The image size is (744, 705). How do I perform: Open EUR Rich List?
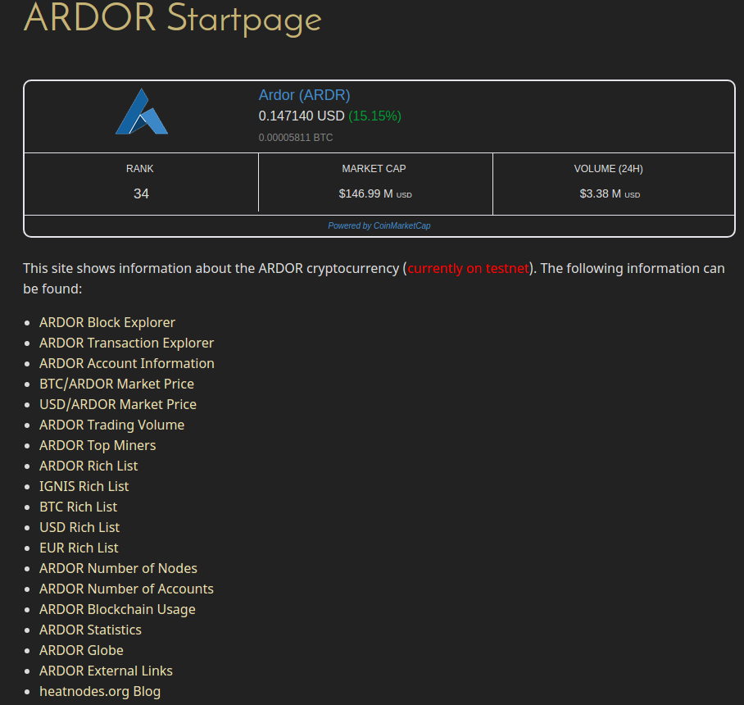coord(79,548)
